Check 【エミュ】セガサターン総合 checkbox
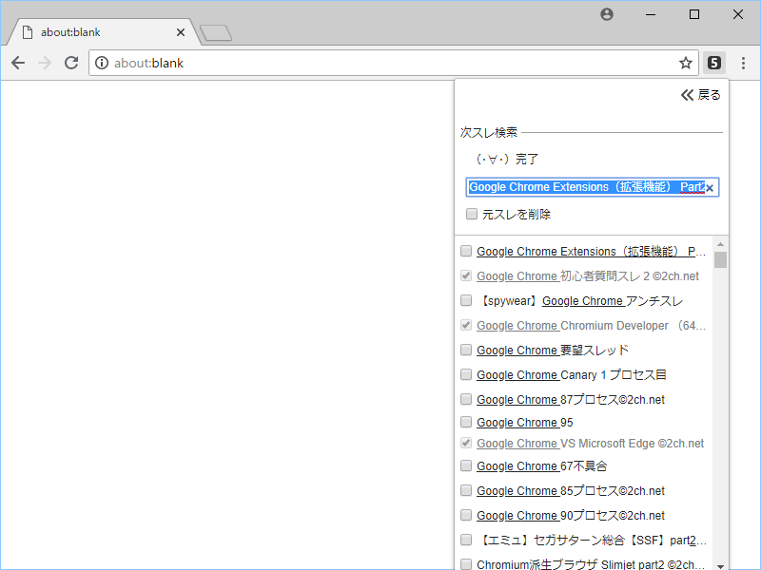Image resolution: width=761 pixels, height=570 pixels. 466,540
